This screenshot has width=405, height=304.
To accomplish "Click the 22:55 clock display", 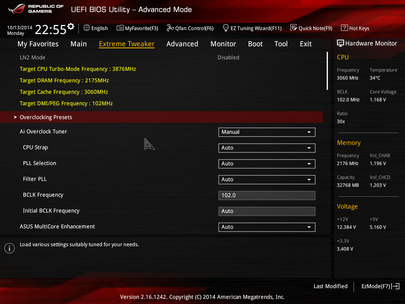I will (51, 29).
